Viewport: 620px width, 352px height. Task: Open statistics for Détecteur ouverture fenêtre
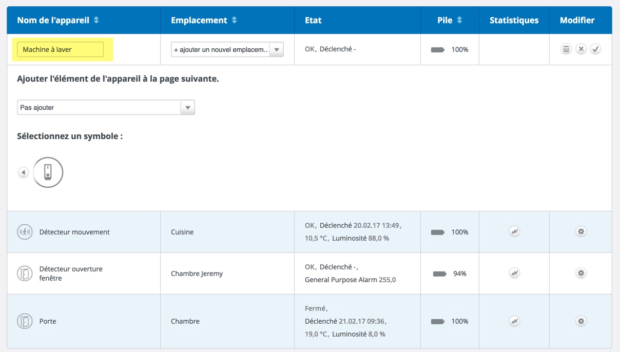tap(514, 273)
